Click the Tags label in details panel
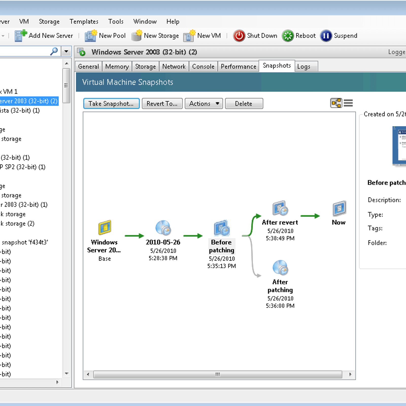 375,228
